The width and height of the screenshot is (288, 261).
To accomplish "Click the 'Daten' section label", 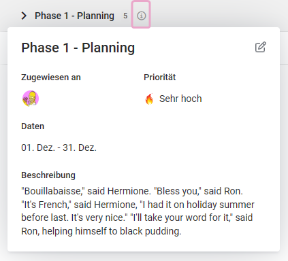I will point(33,126).
